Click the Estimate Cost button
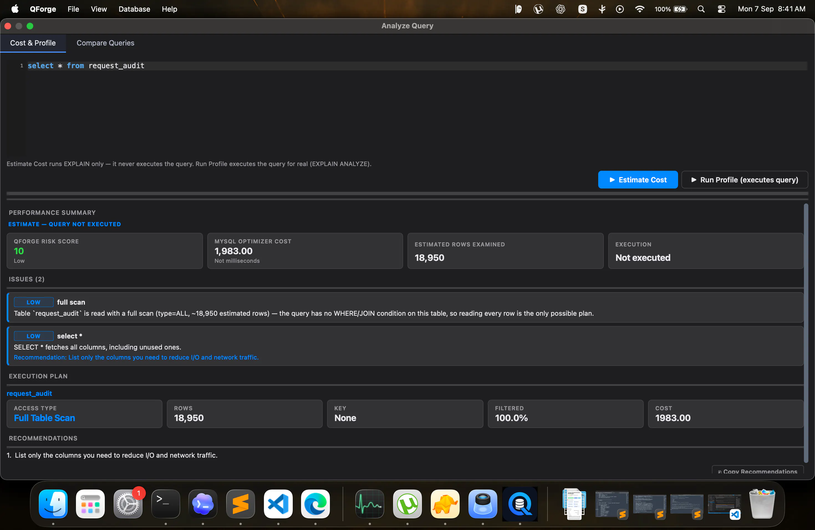The image size is (815, 530). [638, 180]
